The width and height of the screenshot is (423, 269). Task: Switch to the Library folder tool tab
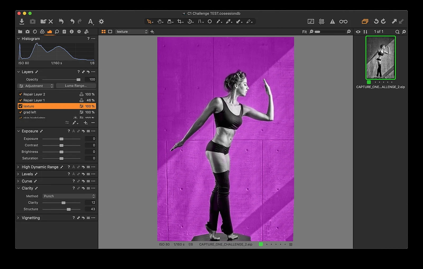click(20, 32)
